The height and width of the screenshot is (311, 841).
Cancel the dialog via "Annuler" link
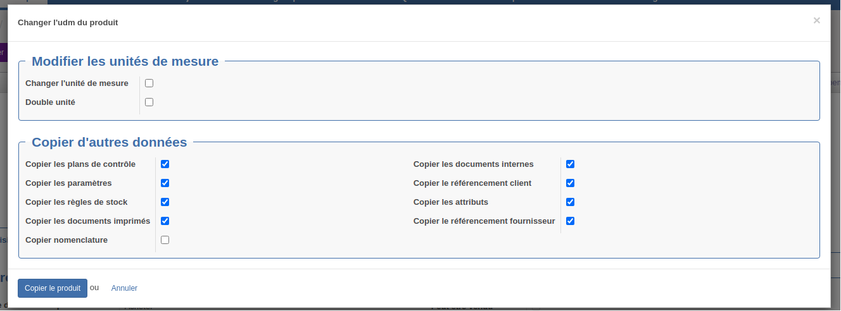pyautogui.click(x=124, y=288)
